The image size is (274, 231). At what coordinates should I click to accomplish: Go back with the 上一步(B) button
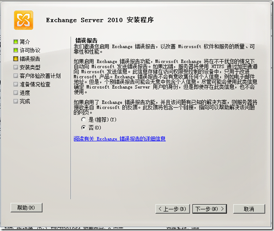pyautogui.click(x=172, y=209)
